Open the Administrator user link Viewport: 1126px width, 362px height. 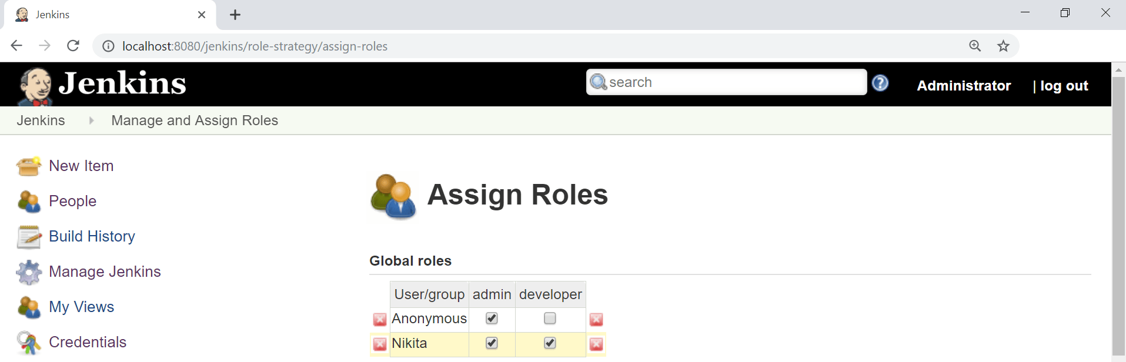tap(964, 86)
